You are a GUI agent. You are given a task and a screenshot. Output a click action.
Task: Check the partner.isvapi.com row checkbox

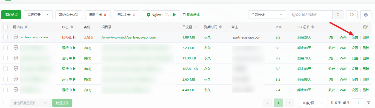click(x=5, y=37)
